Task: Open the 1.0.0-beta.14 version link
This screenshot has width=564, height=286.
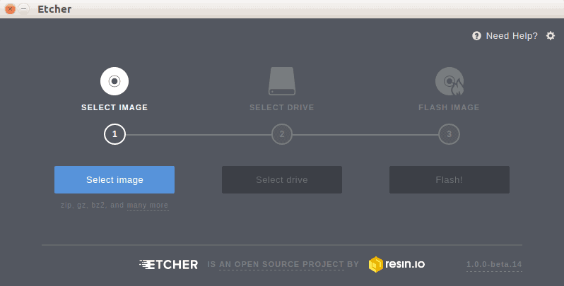Action: 494,264
